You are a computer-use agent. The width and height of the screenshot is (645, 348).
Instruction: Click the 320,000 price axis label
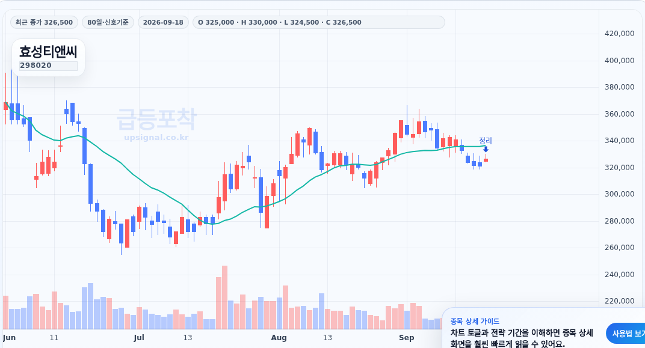(x=619, y=168)
